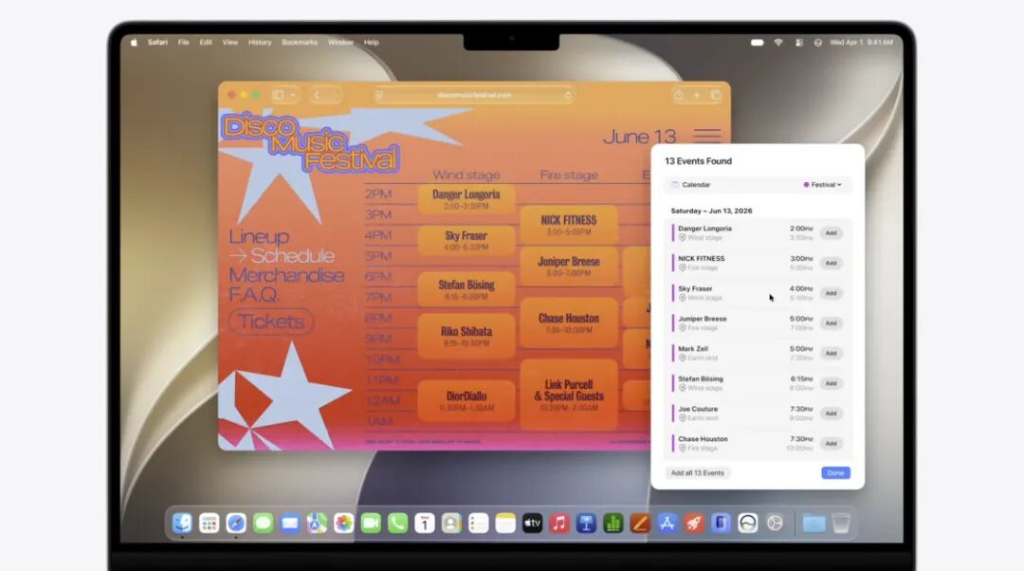Add the Juniper Breese event
This screenshot has width=1024, height=571.
click(831, 323)
